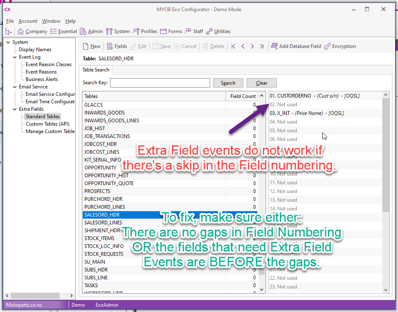Select the Table Search tab
Image resolution: width=398 pixels, height=312 pixels.
[96, 70]
